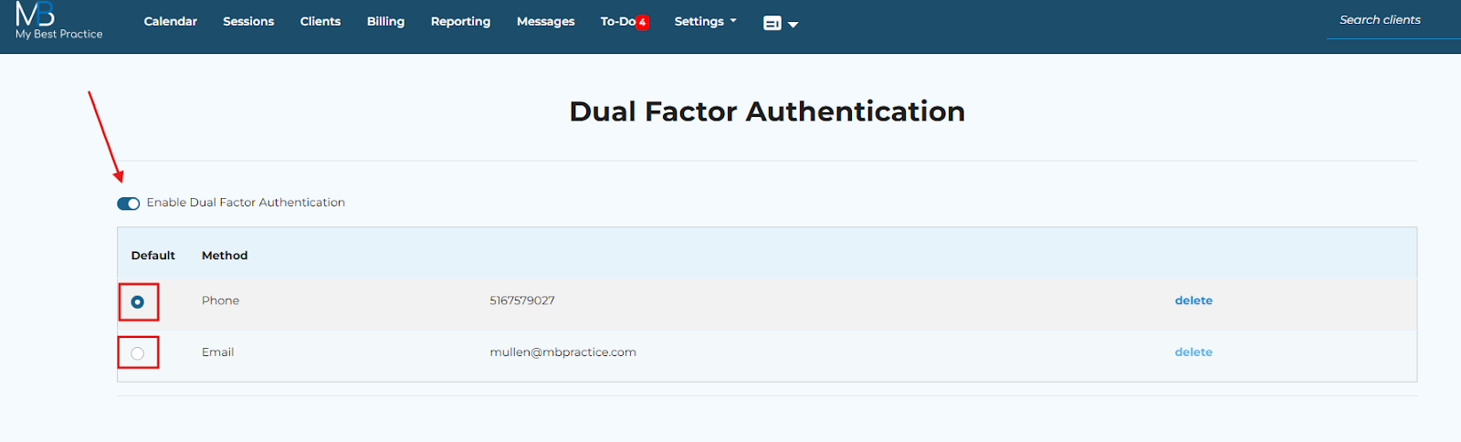Screen dimensions: 1461x442
Task: Open Messages from the navigation bar
Action: (x=546, y=21)
